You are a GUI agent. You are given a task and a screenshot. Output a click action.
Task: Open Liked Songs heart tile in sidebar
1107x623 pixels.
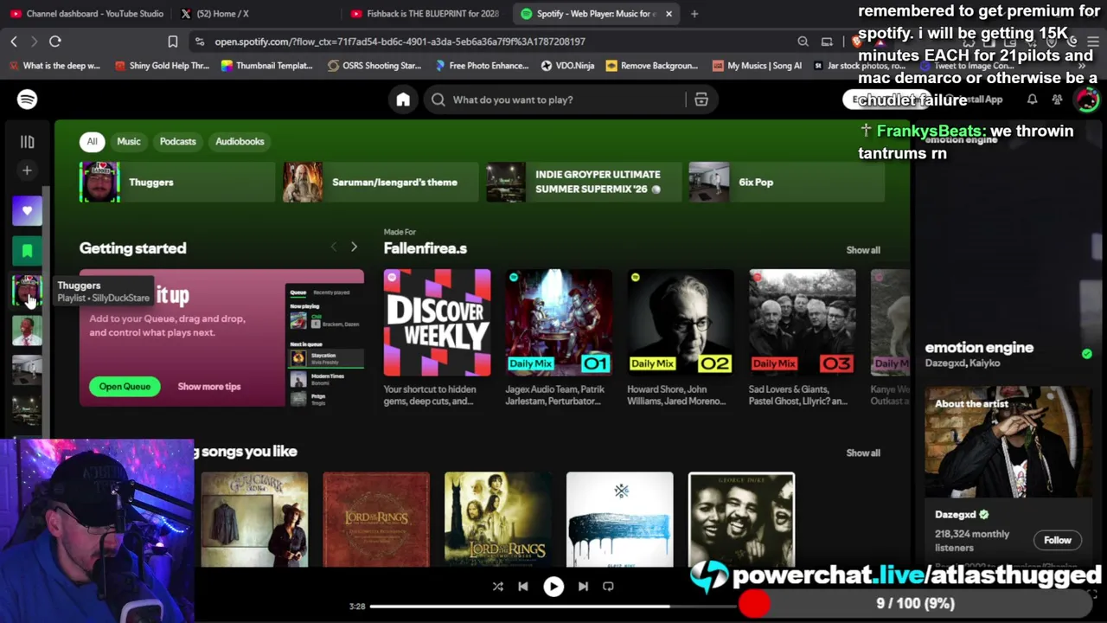point(27,210)
